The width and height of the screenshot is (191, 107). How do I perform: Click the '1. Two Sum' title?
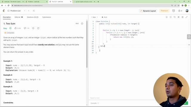click(x=9, y=23)
